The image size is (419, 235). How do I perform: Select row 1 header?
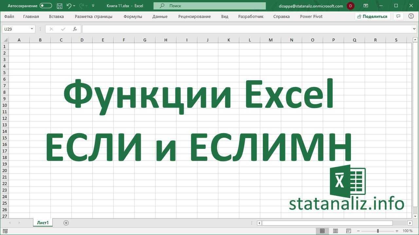pos(5,46)
